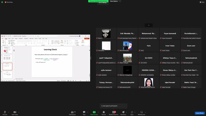The width and height of the screenshot is (206, 116).
Task: Open Reactions menu
Action: coord(123,113)
